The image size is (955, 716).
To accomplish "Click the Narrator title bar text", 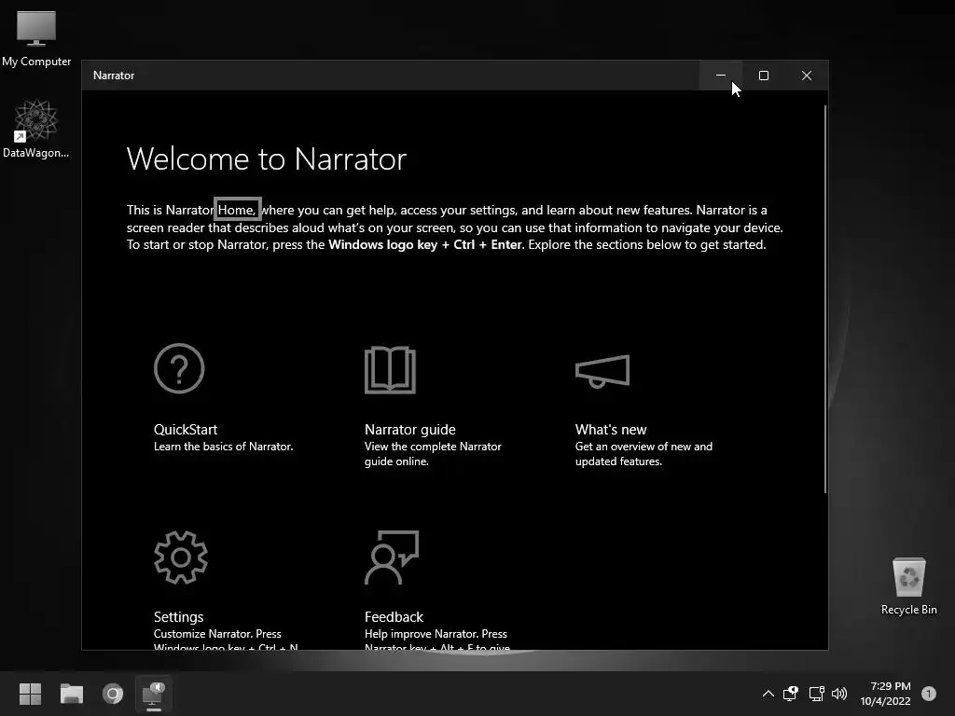I will pos(113,76).
